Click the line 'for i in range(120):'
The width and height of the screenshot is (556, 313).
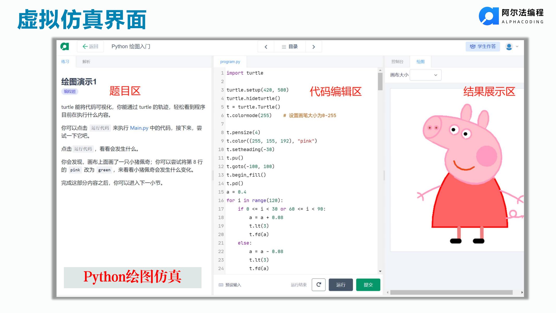(255, 200)
